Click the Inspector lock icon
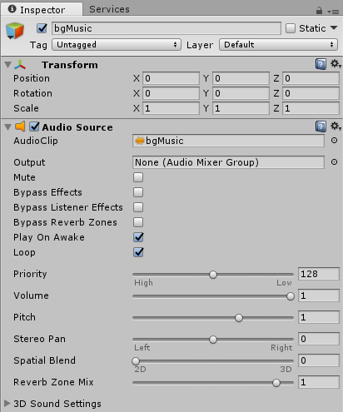The width and height of the screenshot is (343, 412). [x=319, y=11]
